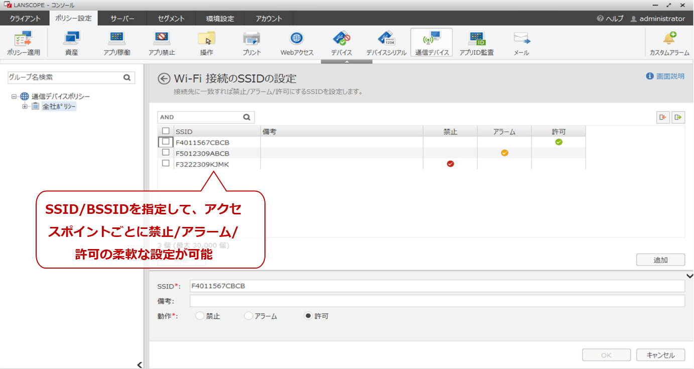694x369 pixels.
Task: Check the box for F3222309KJMK row
Action: point(166,163)
